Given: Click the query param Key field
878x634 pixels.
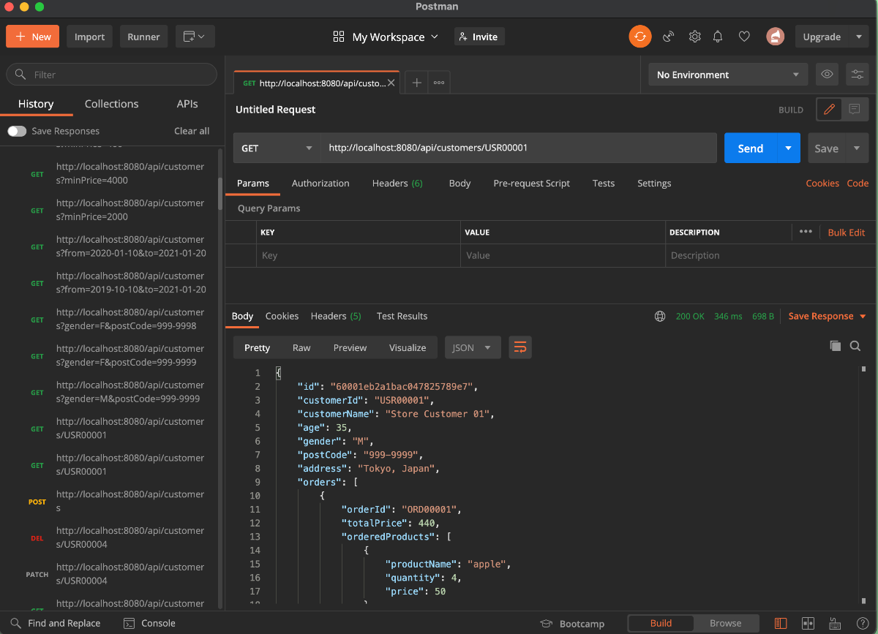Looking at the screenshot, I should click(x=358, y=255).
